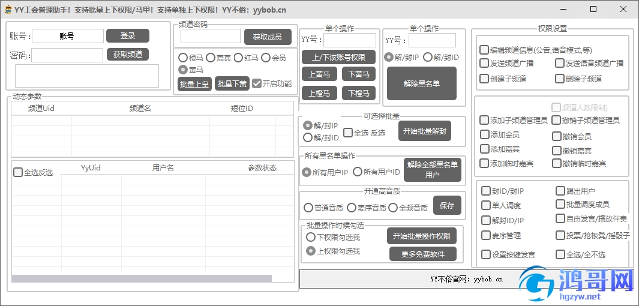This screenshot has height=306, width=639.
Task: Click the 开始批量解封 button
Action: coord(425,131)
